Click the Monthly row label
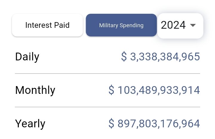Screen dimensions: 215x139 [35, 90]
